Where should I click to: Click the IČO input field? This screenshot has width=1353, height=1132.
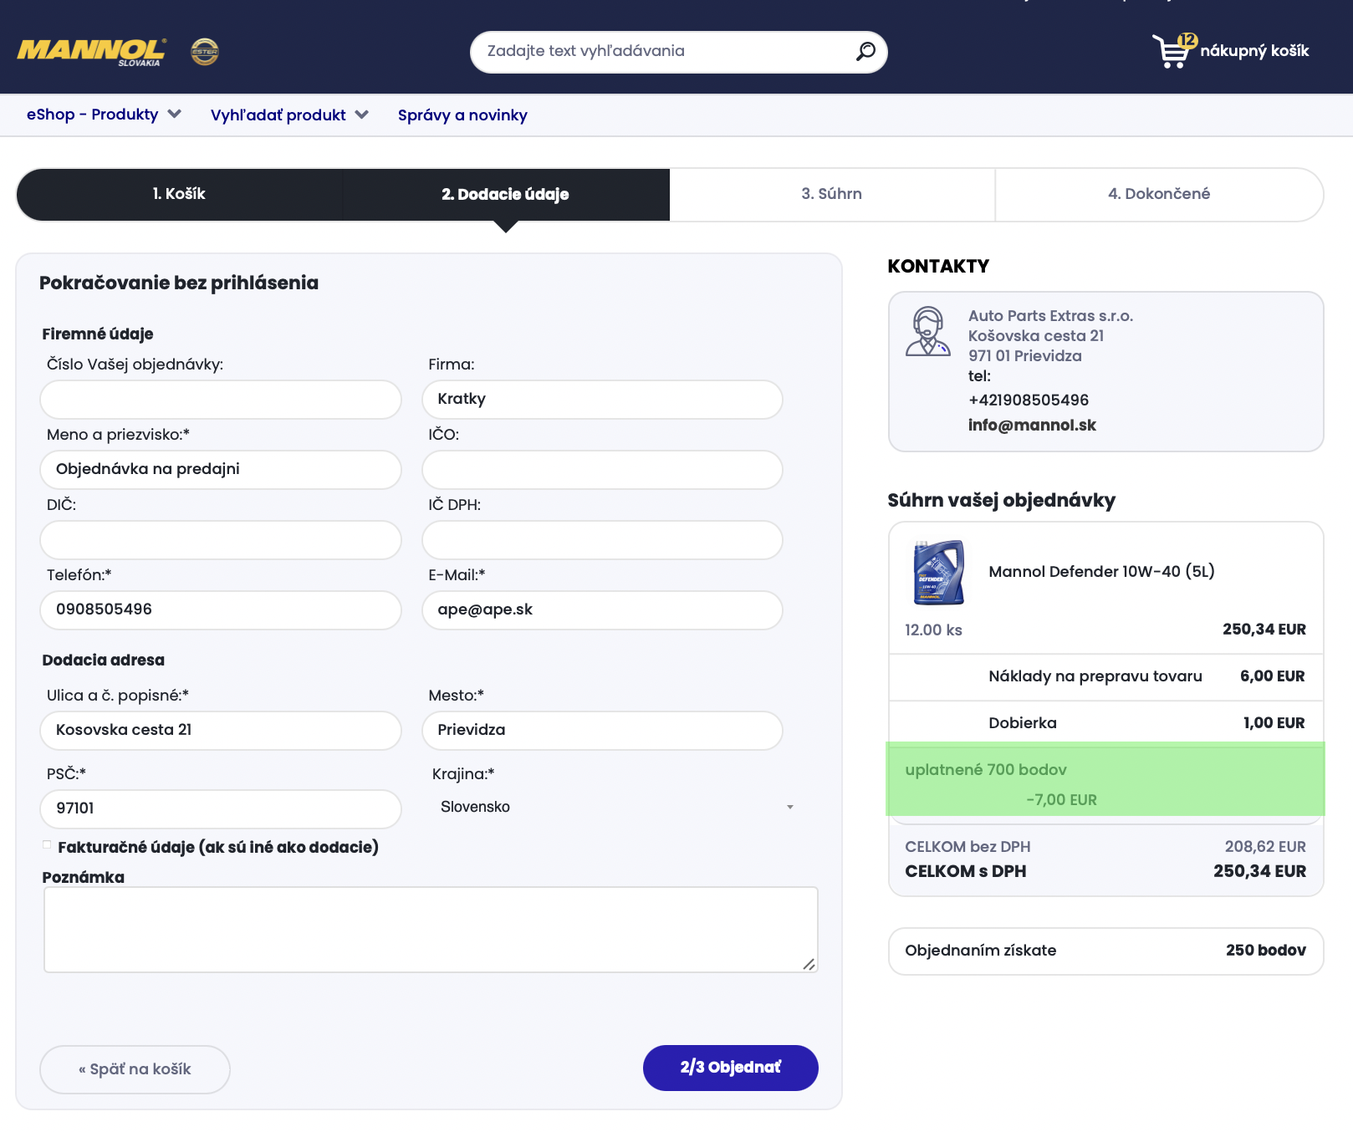tap(602, 470)
